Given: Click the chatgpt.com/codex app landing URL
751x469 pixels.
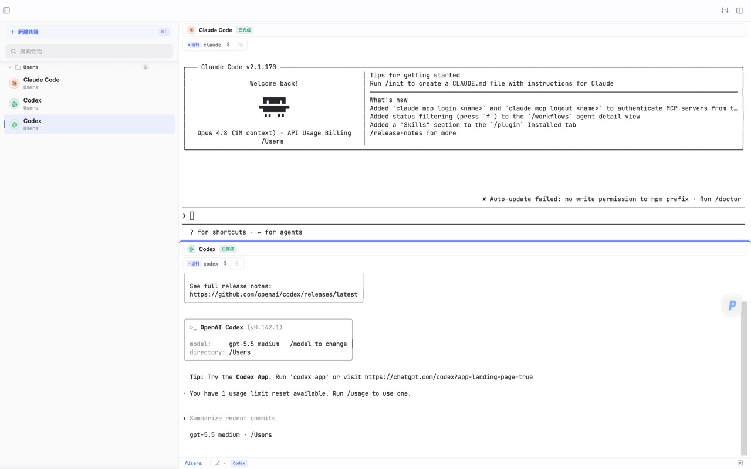Looking at the screenshot, I should click(x=448, y=377).
